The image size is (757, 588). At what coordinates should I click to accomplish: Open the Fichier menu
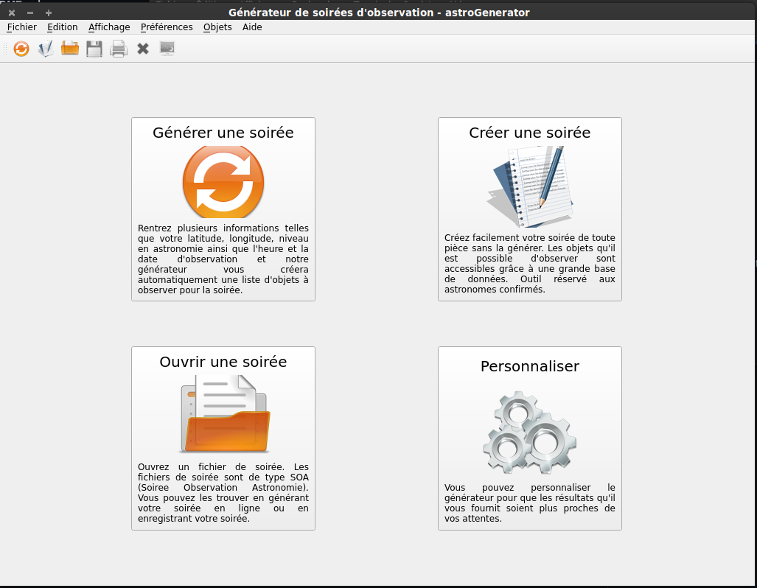(21, 27)
